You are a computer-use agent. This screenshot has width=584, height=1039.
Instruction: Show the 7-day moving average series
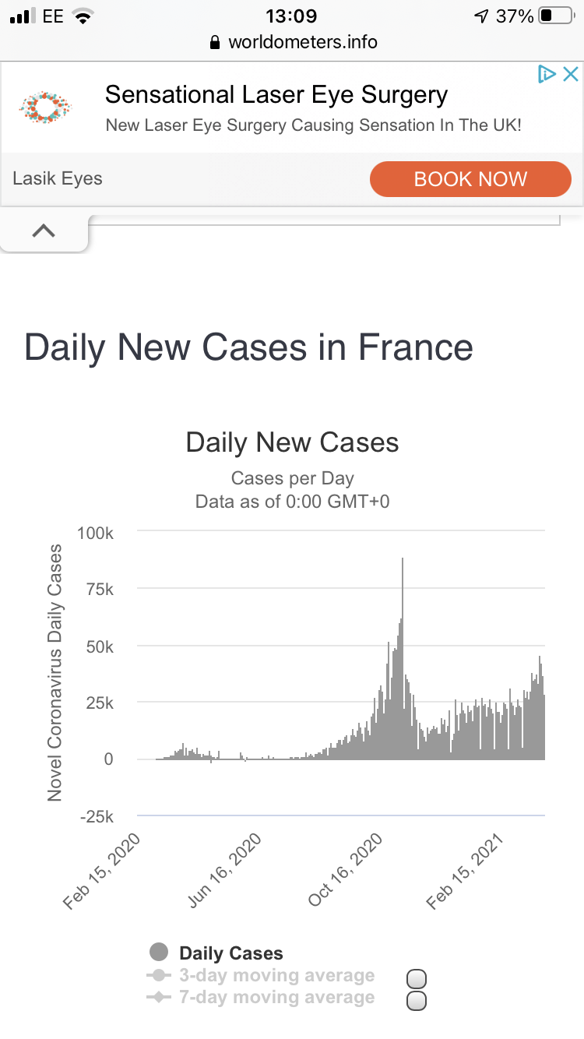point(276,997)
